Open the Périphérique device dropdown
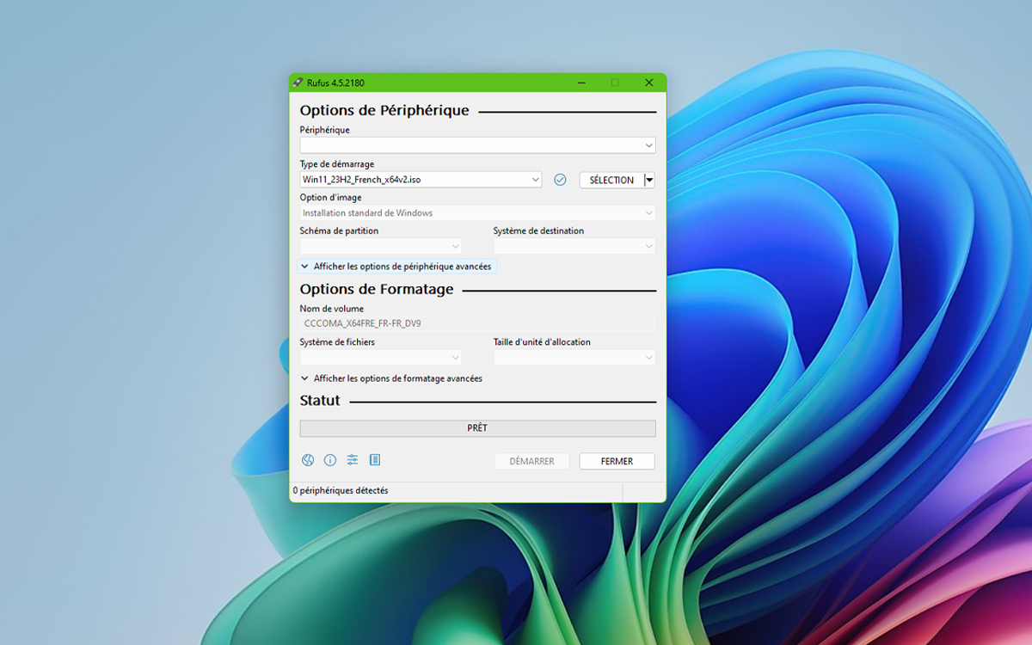 (x=477, y=146)
